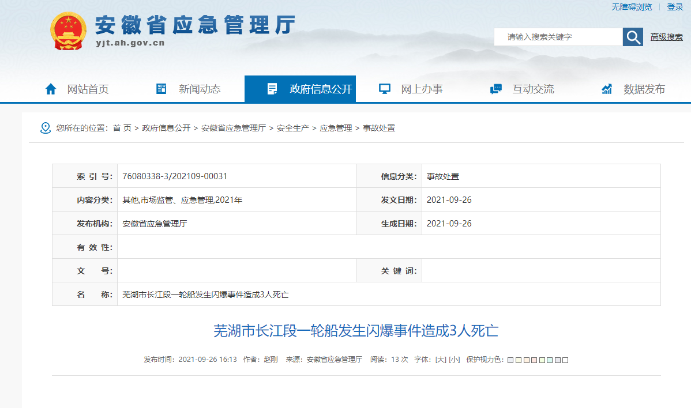This screenshot has height=408, width=691.
Task: Increase font size with [大] button
Action: click(441, 360)
